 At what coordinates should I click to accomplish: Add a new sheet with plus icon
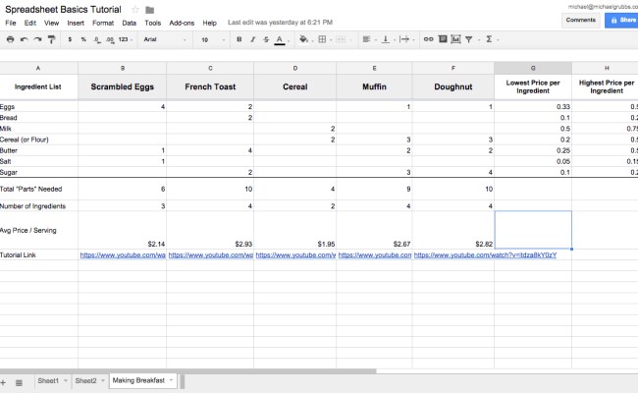point(3,382)
